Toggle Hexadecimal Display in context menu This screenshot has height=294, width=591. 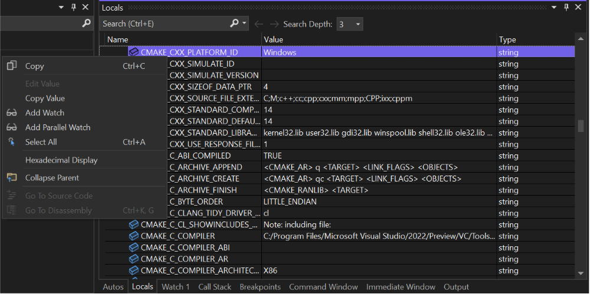point(61,160)
